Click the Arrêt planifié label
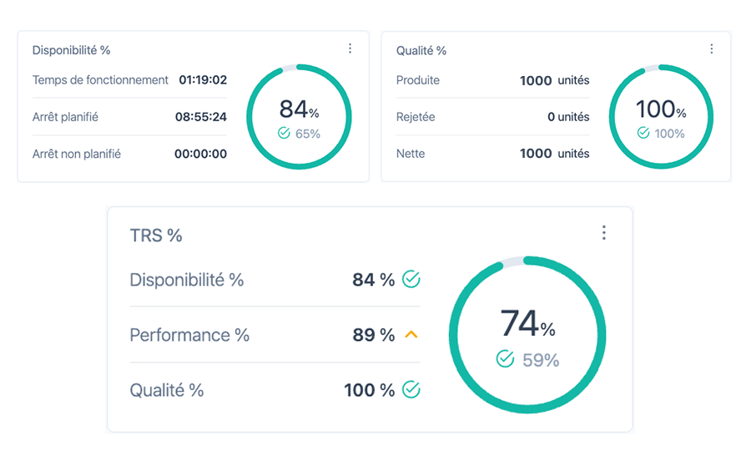 coord(65,117)
